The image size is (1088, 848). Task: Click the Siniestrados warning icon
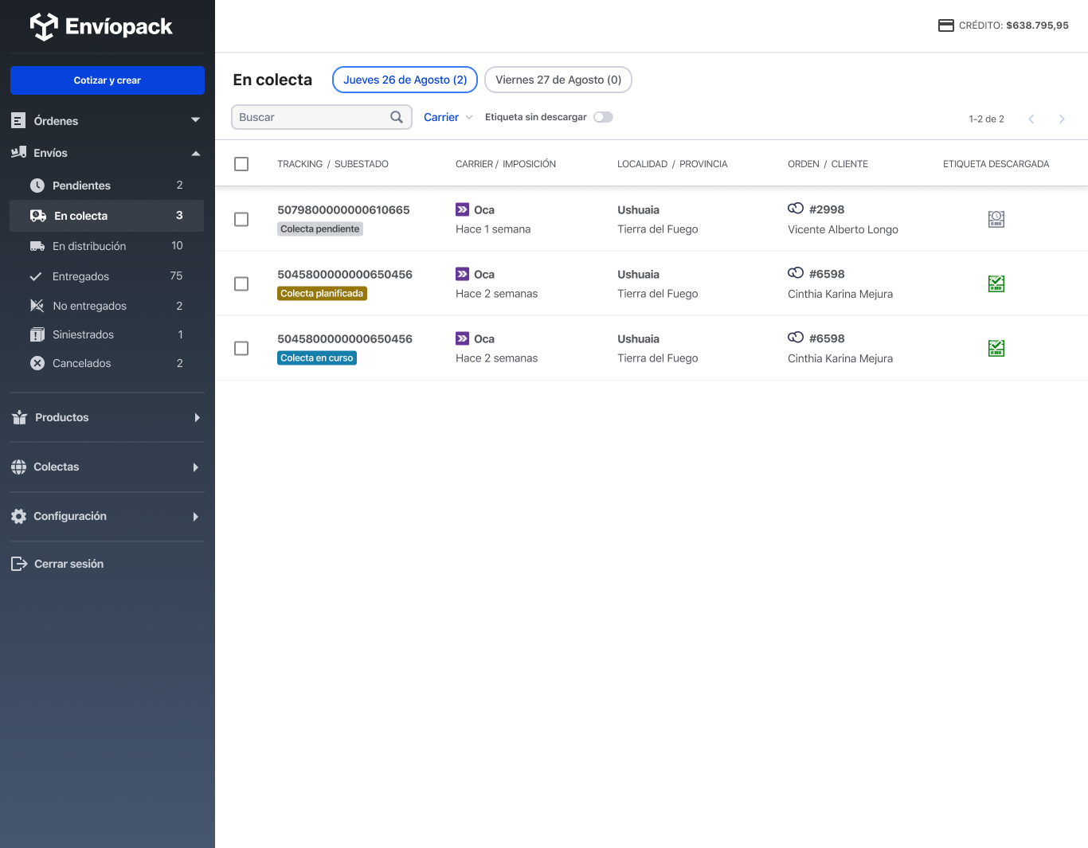[37, 334]
